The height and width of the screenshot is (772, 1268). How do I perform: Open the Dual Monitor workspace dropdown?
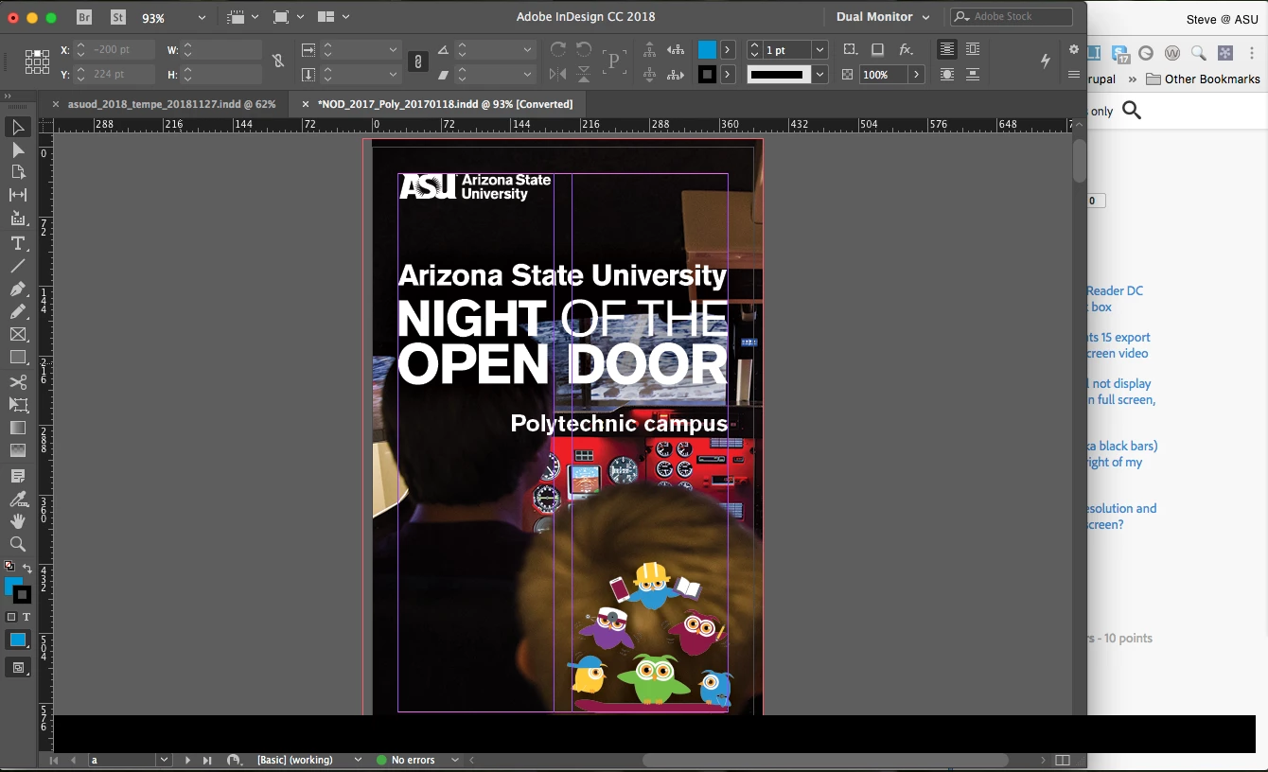(883, 17)
